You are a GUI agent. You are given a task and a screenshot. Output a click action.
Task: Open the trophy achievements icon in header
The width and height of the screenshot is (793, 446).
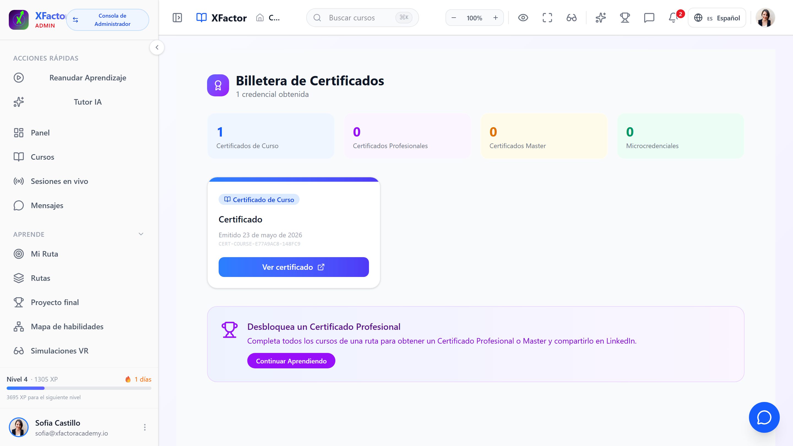(x=624, y=18)
